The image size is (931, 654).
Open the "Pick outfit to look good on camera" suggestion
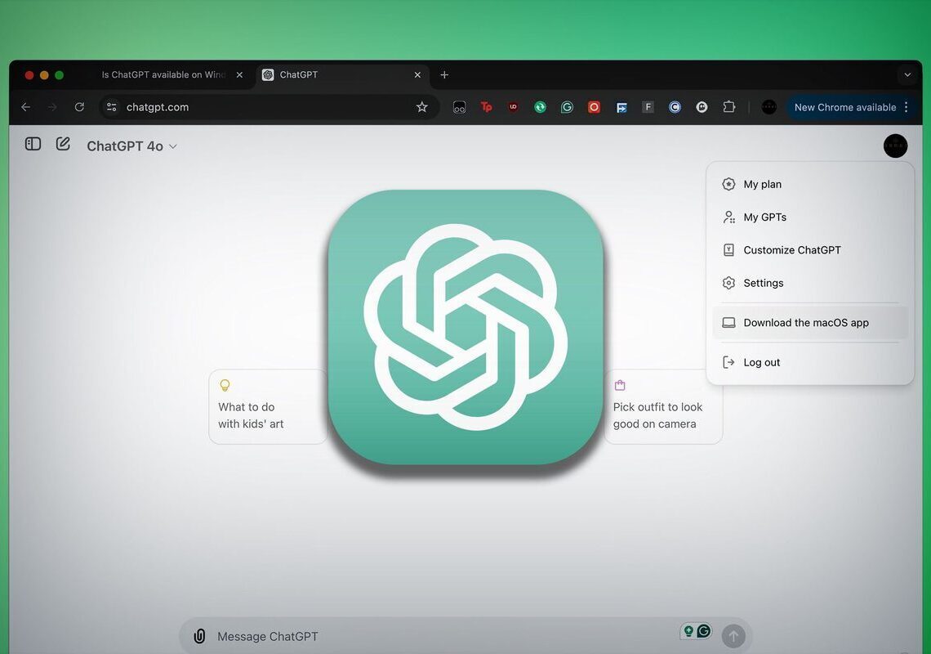click(x=663, y=406)
